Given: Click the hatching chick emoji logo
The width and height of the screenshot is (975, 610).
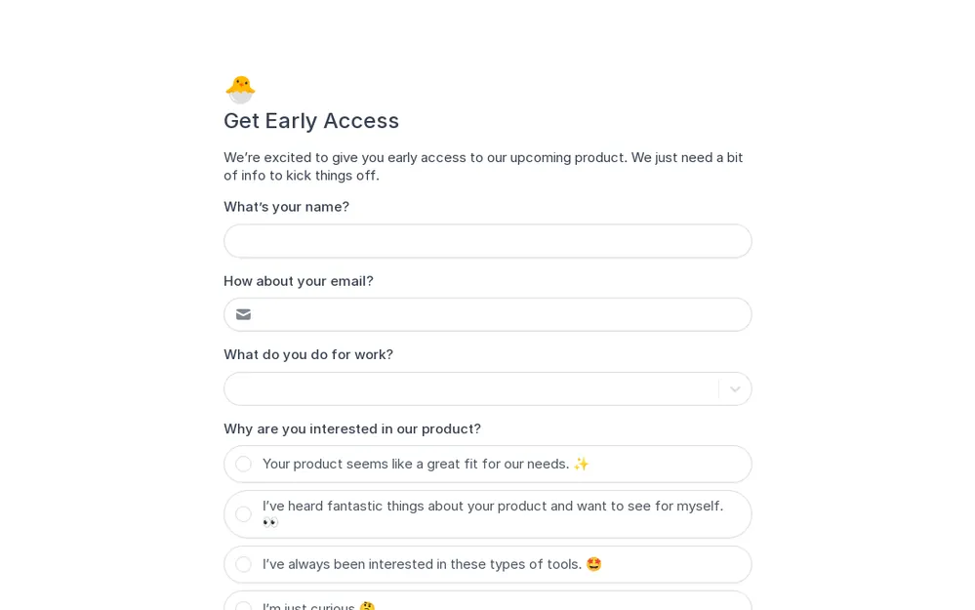Looking at the screenshot, I should [x=240, y=89].
